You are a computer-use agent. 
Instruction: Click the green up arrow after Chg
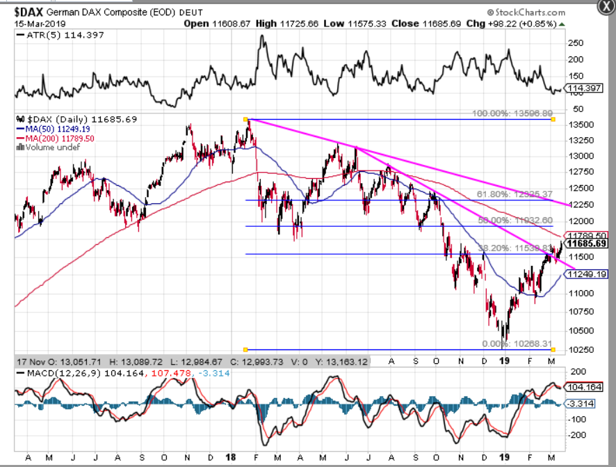pyautogui.click(x=562, y=24)
